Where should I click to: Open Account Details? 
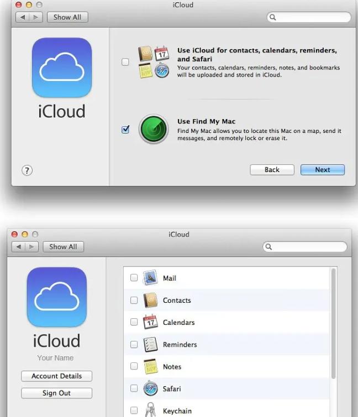(57, 376)
